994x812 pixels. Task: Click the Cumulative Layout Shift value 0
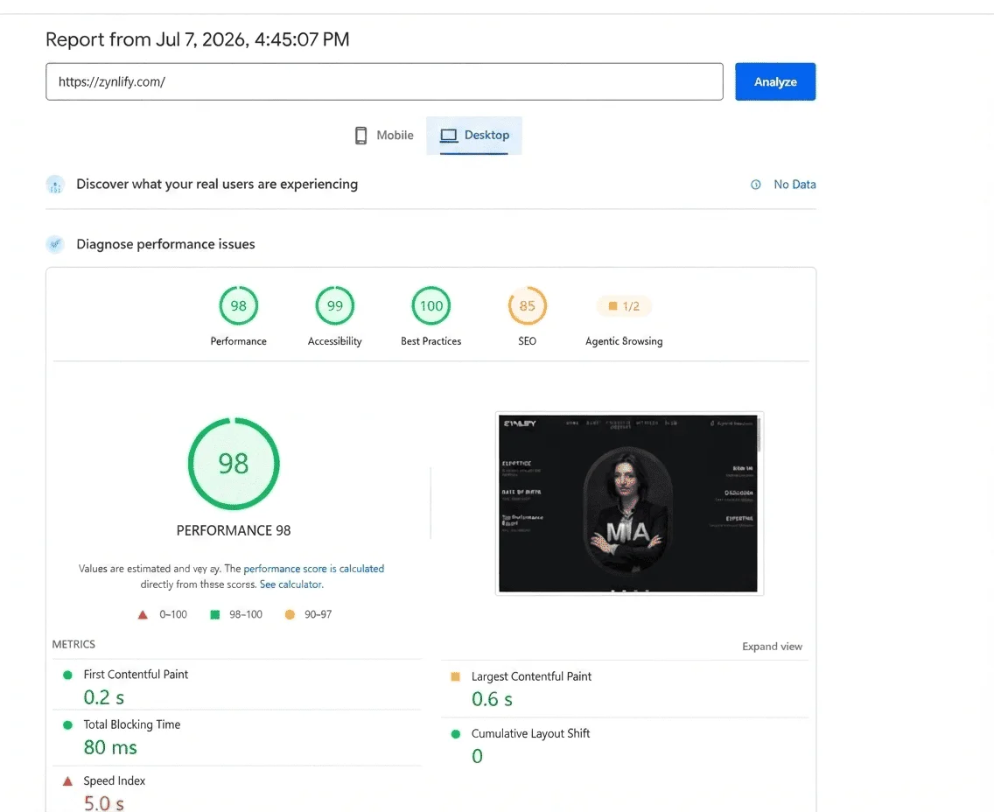478,756
